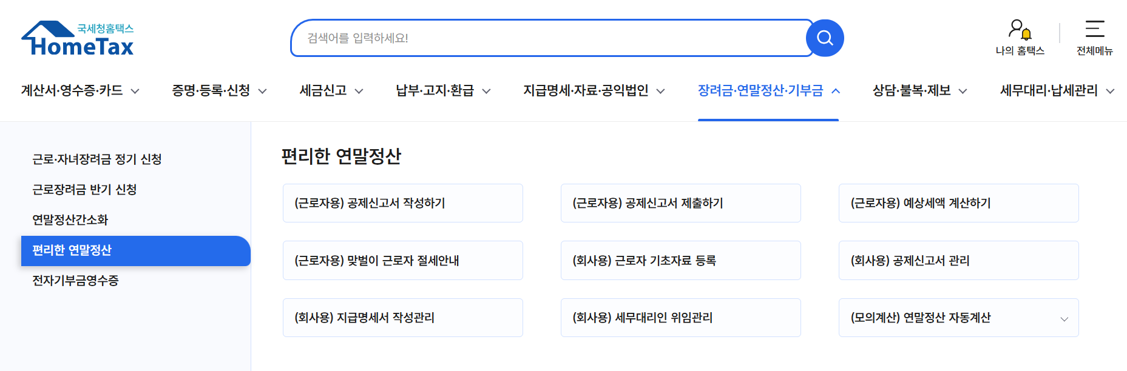Open 나의 홈택스 user icon

[1020, 29]
